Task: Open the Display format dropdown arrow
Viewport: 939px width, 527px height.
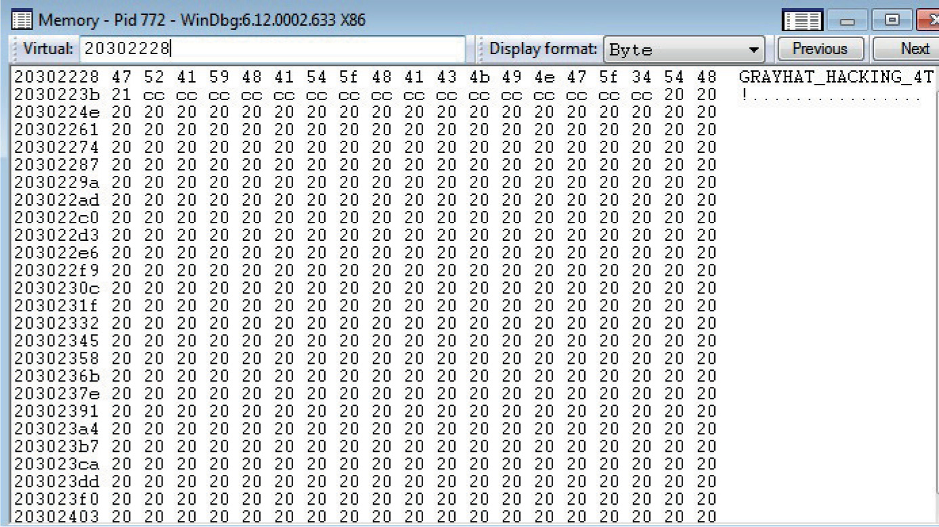Action: [753, 50]
